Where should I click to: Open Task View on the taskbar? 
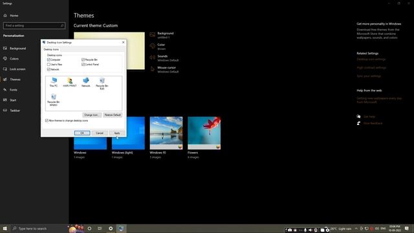click(x=100, y=228)
